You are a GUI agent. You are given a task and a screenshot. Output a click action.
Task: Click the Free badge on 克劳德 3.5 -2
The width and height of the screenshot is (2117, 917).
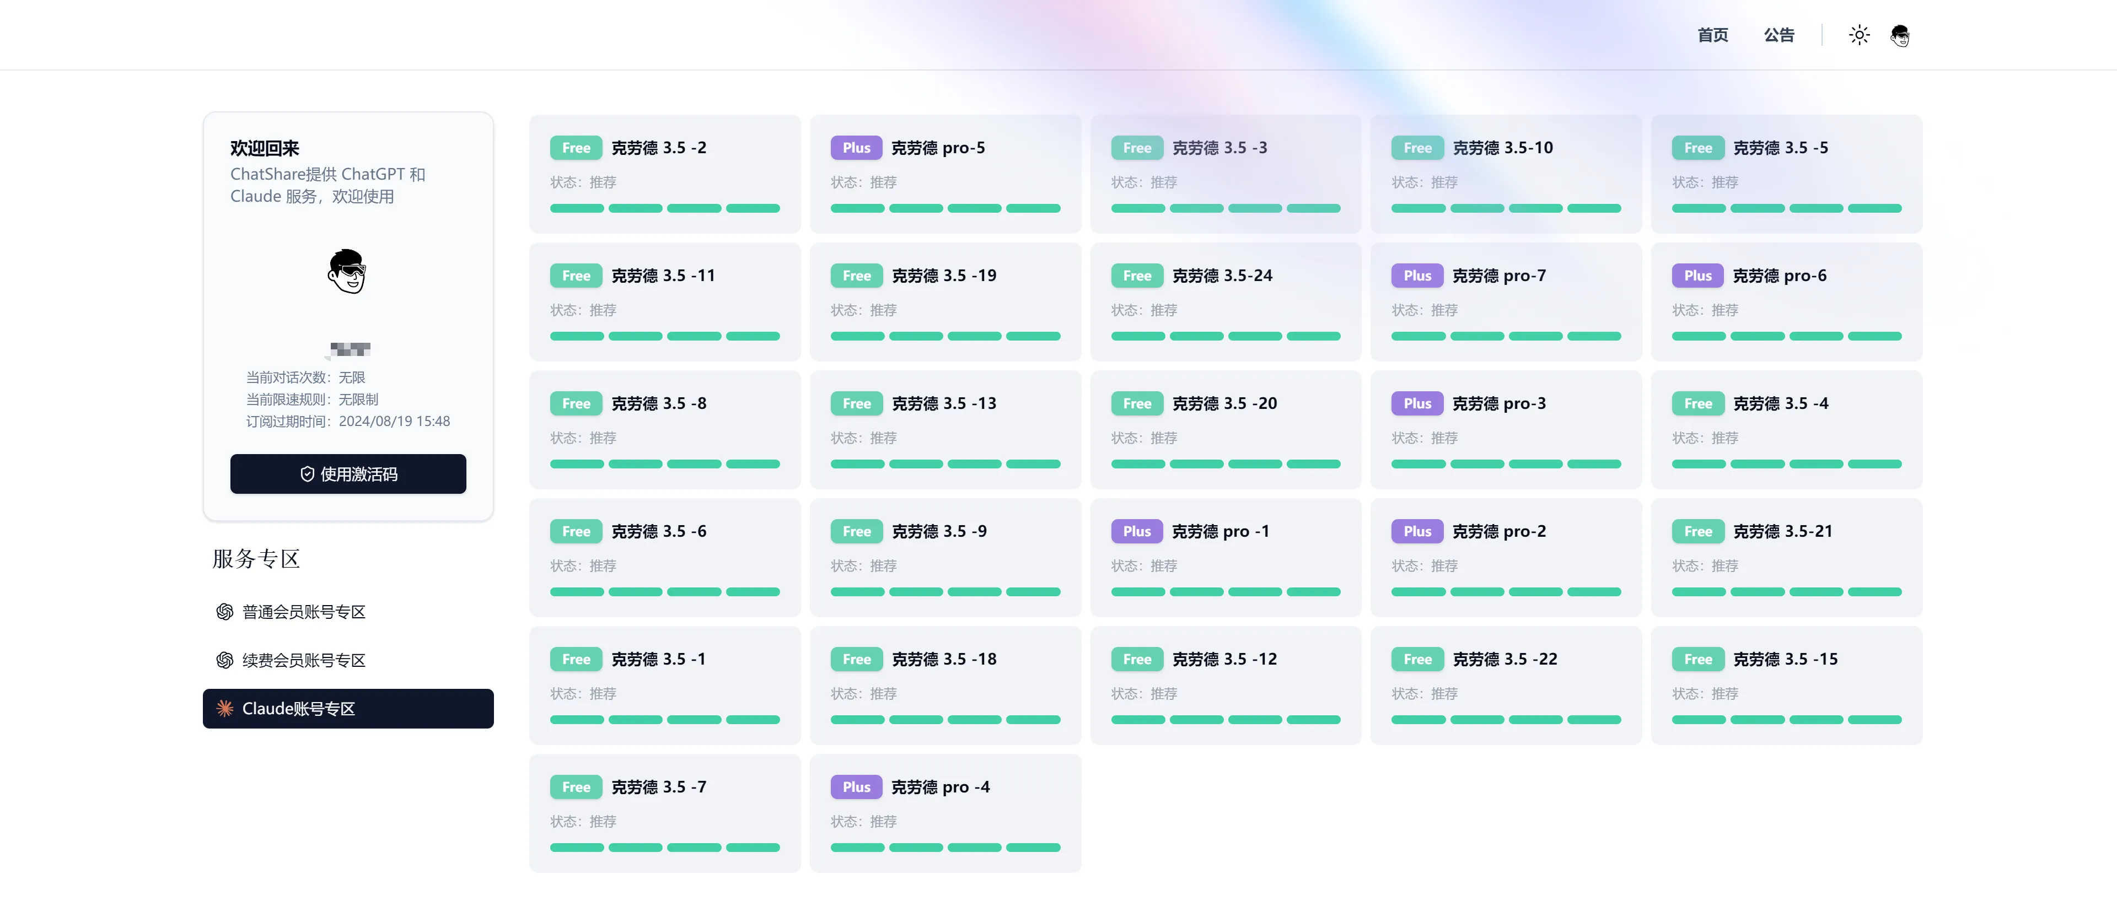575,148
